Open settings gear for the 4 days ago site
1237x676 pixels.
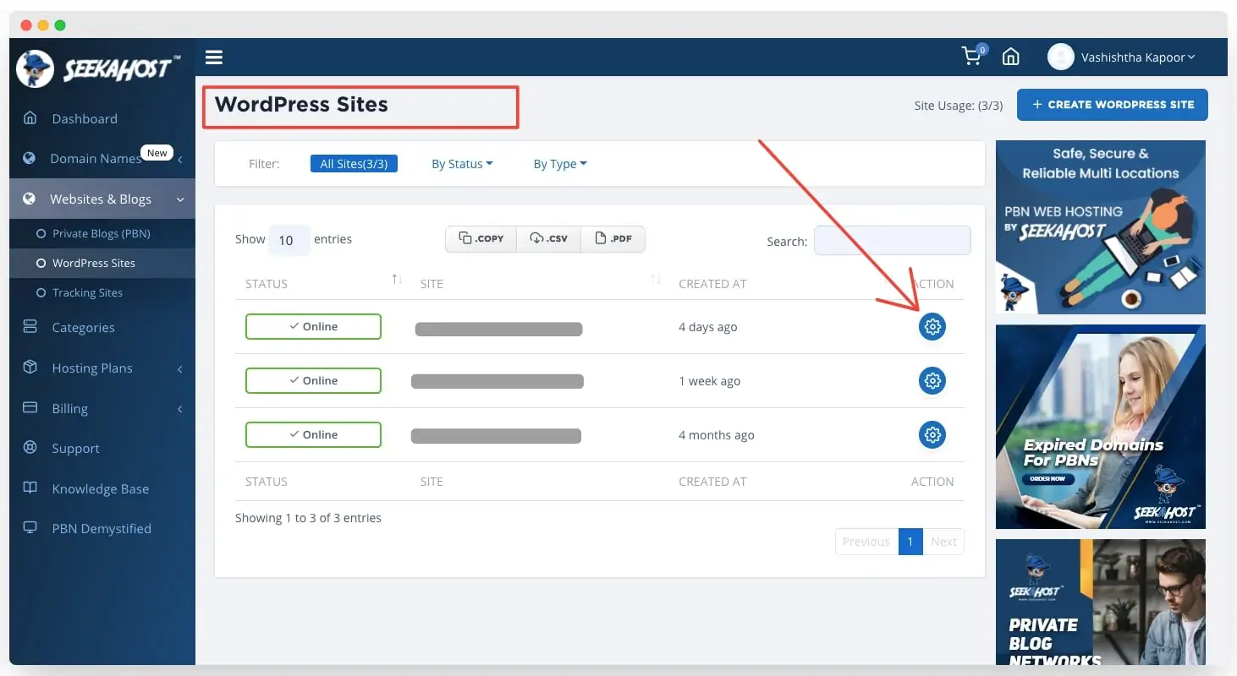(932, 327)
